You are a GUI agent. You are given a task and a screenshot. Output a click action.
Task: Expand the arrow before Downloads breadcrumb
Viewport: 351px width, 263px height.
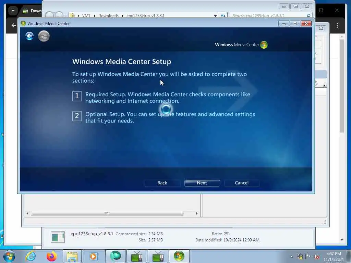tap(95, 16)
